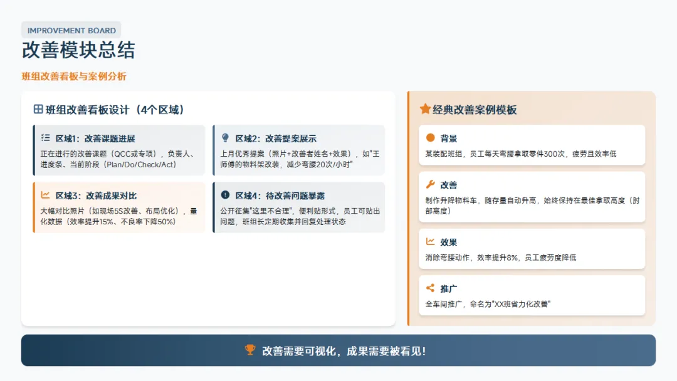The height and width of the screenshot is (381, 677).
Task: Click the text starting 公开征集
Action: (300, 216)
